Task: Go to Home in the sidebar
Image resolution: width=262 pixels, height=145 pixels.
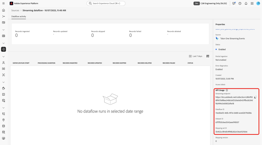Action: tap(3, 10)
